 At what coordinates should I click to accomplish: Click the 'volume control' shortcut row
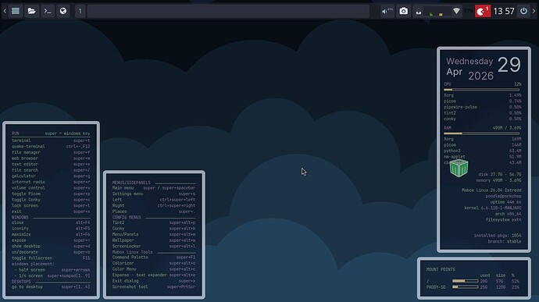[51, 188]
